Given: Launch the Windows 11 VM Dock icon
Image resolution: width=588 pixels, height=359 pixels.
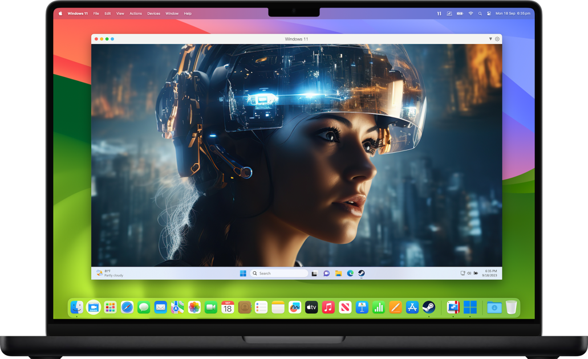Looking at the screenshot, I should point(470,308).
